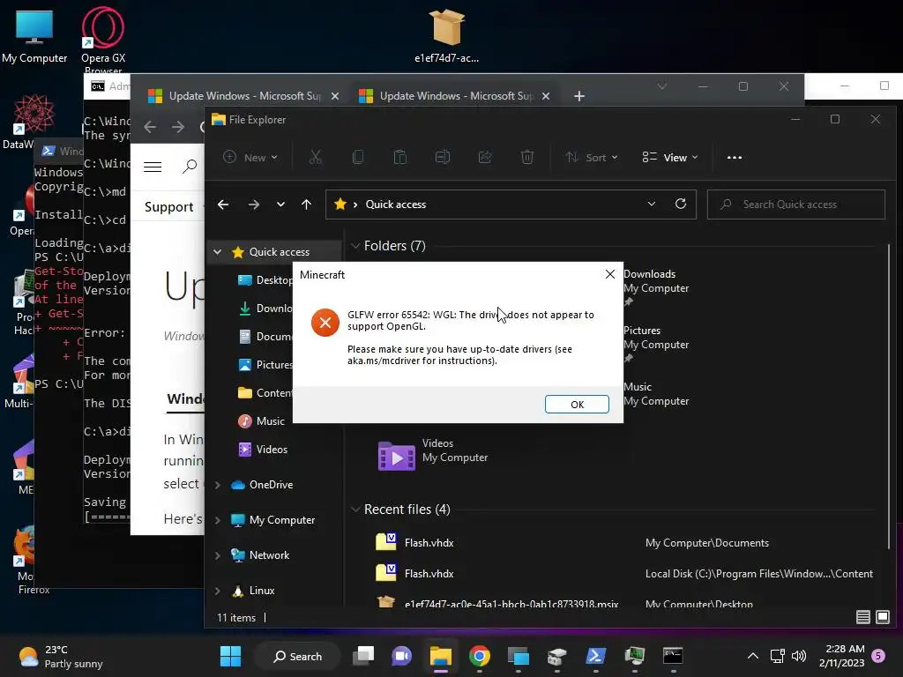Screen dimensions: 903x677
Task: Collapse the Recent files (4) group
Action: (x=355, y=510)
